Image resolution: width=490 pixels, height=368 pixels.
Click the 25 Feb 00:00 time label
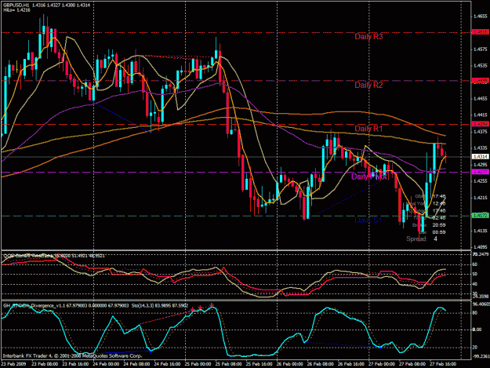click(198, 364)
